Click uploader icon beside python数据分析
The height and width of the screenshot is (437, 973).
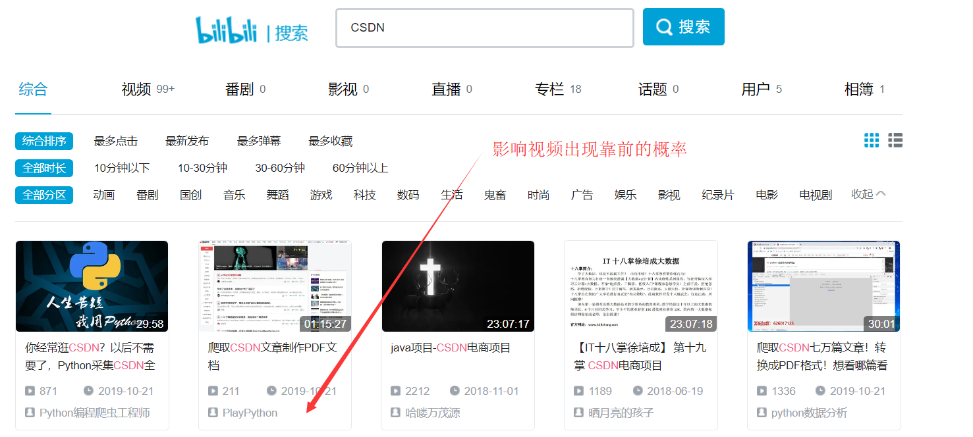pyautogui.click(x=762, y=413)
